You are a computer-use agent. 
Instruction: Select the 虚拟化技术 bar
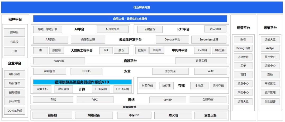pyautogui.click(x=130, y=107)
